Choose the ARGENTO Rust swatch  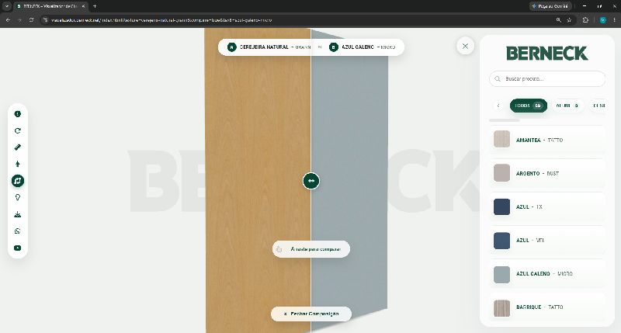click(501, 173)
